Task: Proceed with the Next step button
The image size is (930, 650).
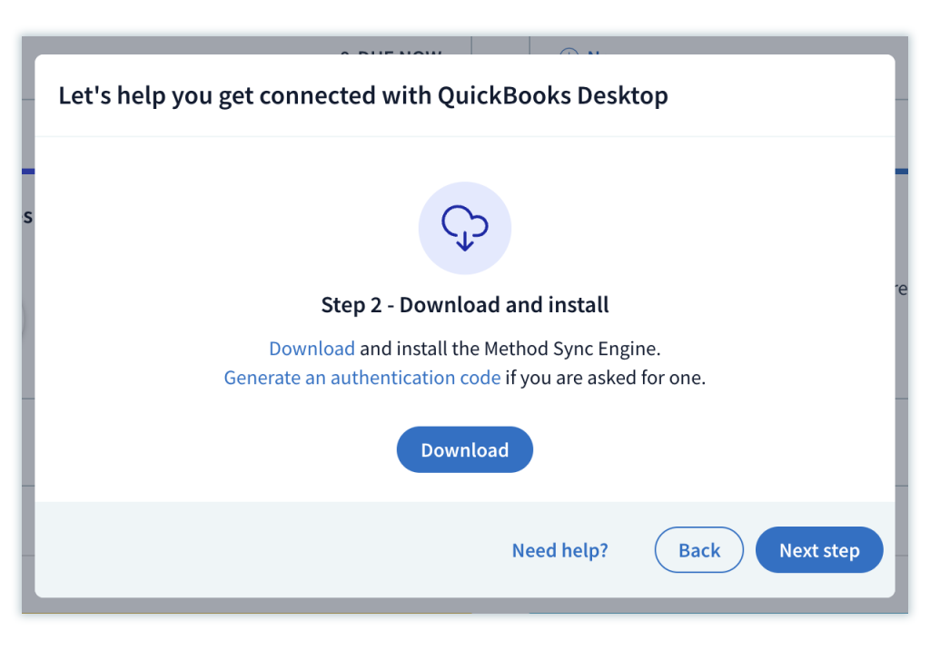Action: (x=819, y=550)
